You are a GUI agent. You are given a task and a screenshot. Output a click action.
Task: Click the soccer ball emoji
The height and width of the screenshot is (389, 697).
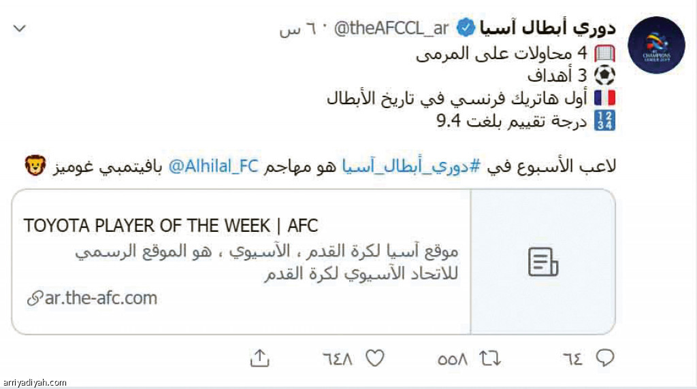click(x=604, y=75)
